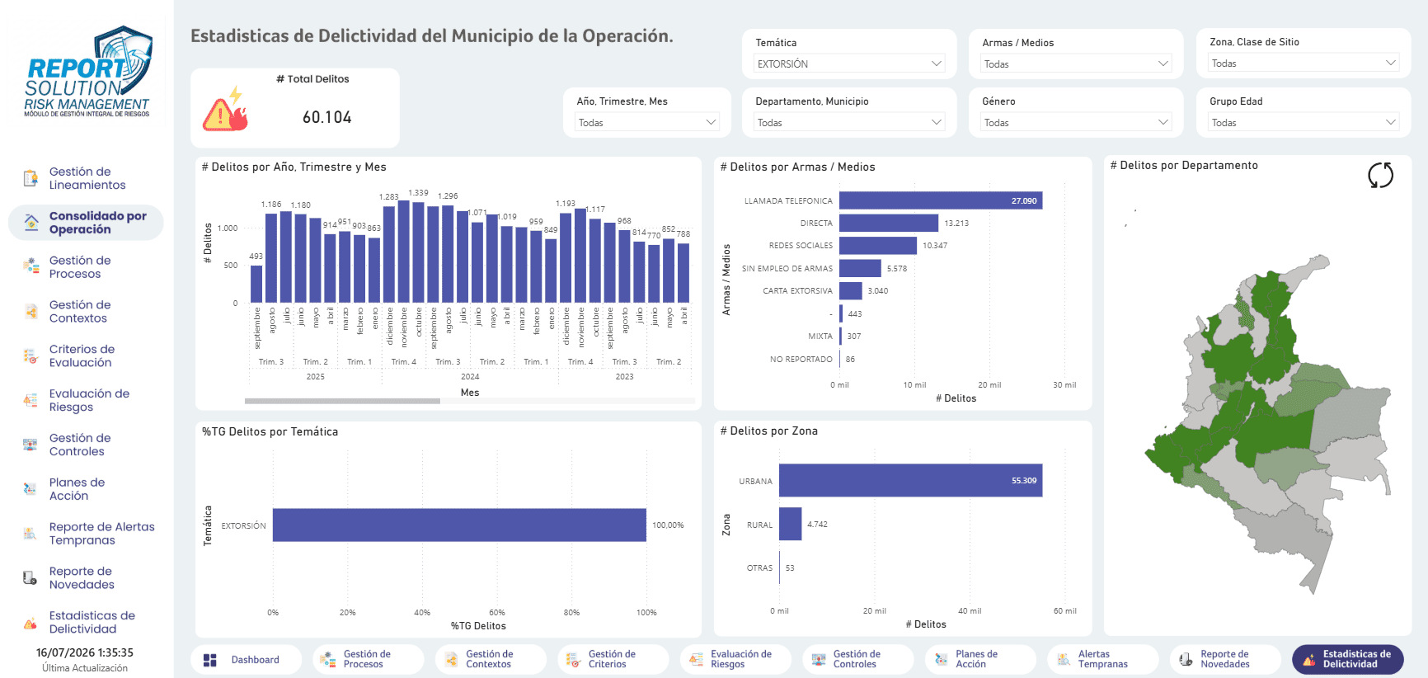Click the SIN EMPLEO DE ARMAS bar 5.578
The width and height of the screenshot is (1428, 678).
(860, 268)
